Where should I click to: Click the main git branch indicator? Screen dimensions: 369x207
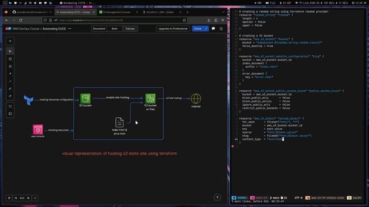(274, 198)
